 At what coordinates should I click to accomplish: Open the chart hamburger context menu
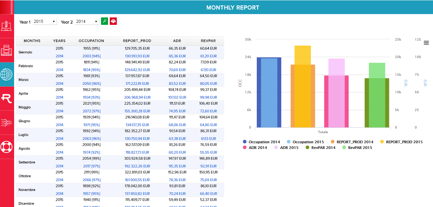[426, 43]
